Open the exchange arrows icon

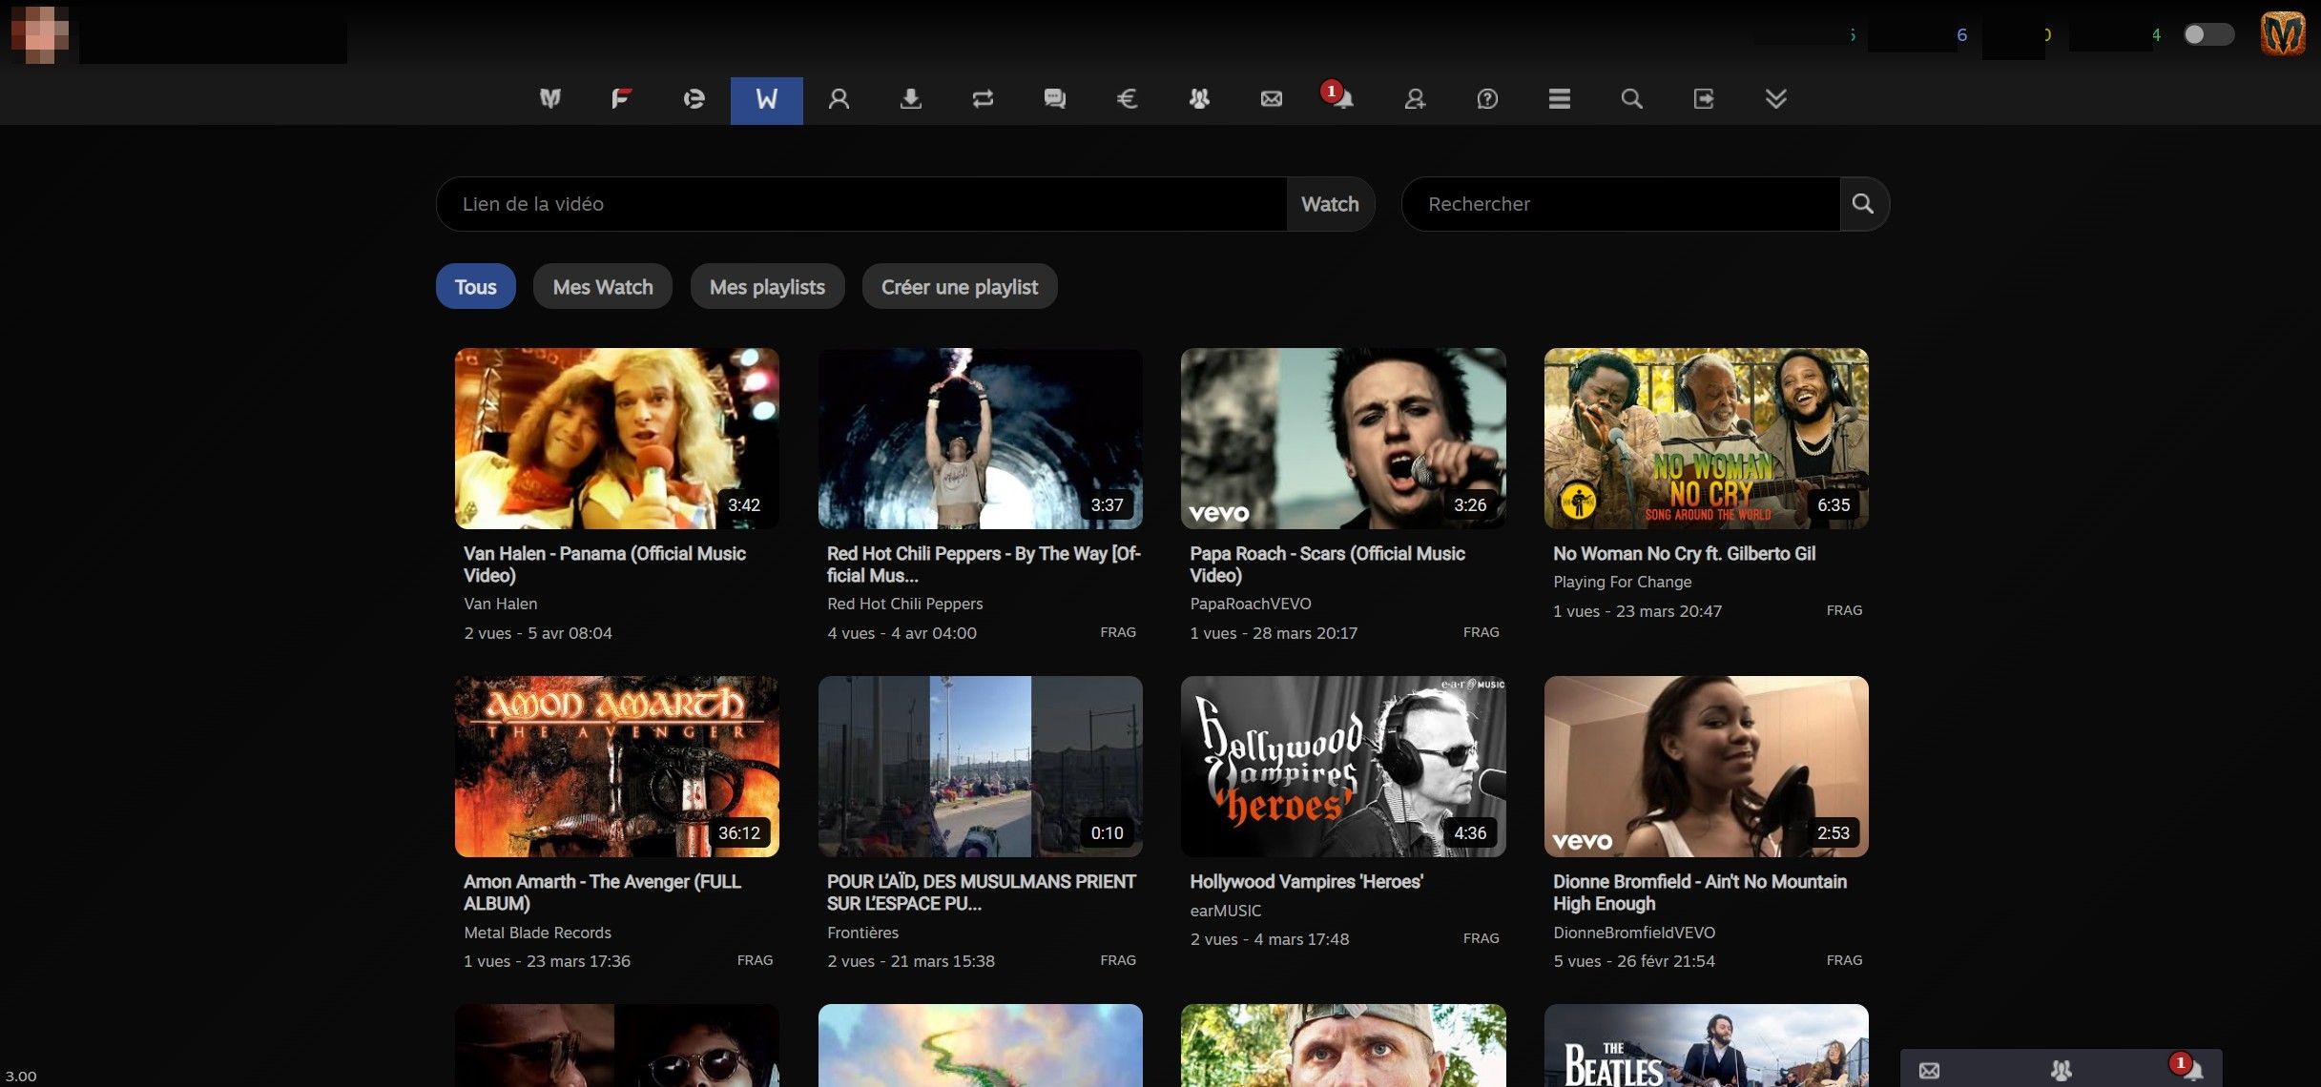(x=983, y=98)
